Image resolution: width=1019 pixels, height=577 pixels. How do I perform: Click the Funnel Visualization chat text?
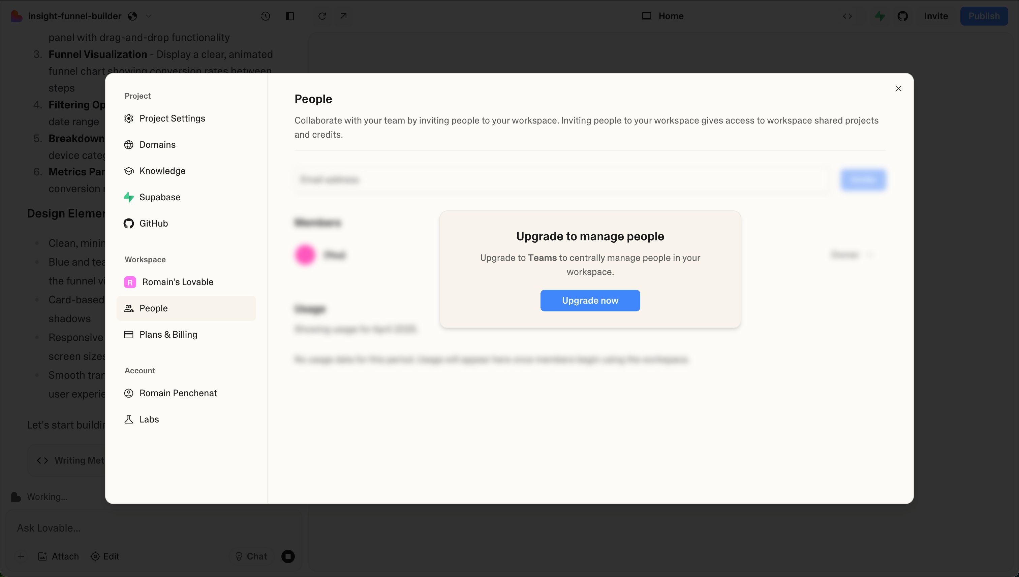tap(98, 54)
